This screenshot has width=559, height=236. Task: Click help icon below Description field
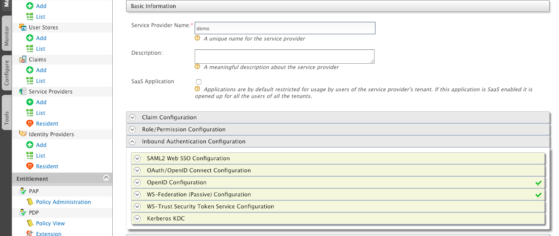[197, 67]
